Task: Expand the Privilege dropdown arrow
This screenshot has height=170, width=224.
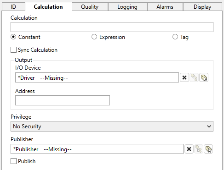Action: [209, 126]
